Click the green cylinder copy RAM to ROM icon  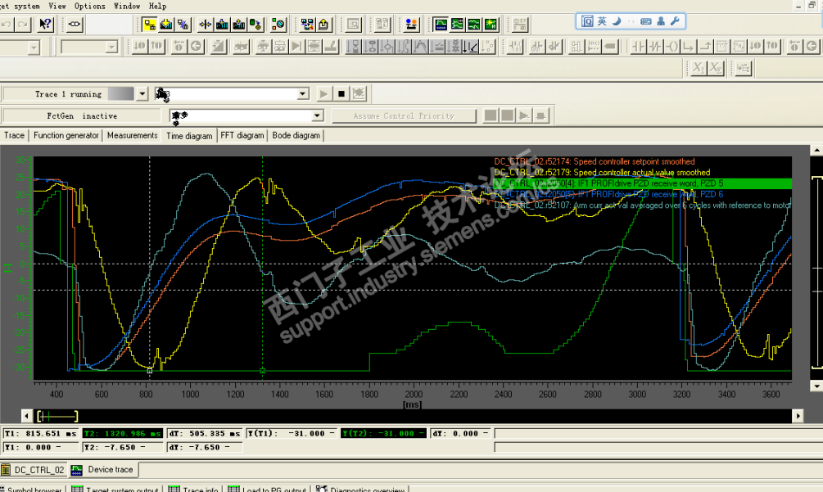(255, 24)
